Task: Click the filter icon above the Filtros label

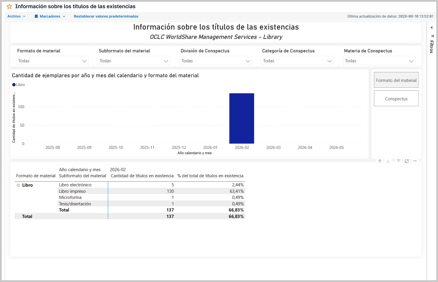Action: [x=432, y=36]
